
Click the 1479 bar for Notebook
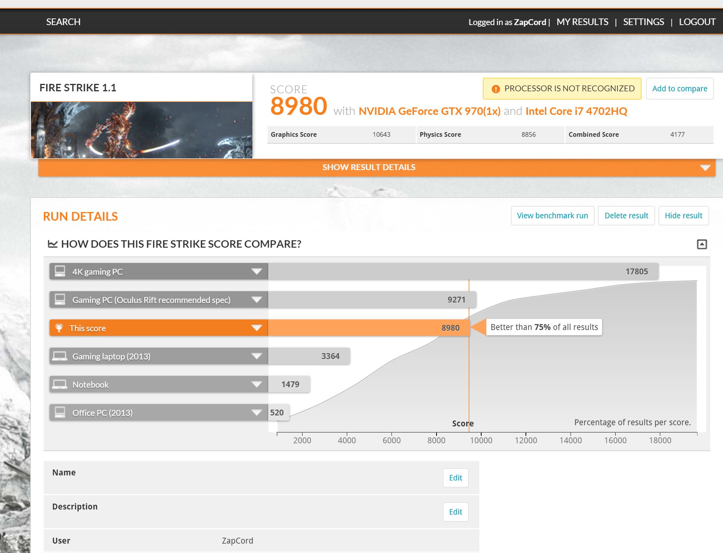click(x=289, y=384)
